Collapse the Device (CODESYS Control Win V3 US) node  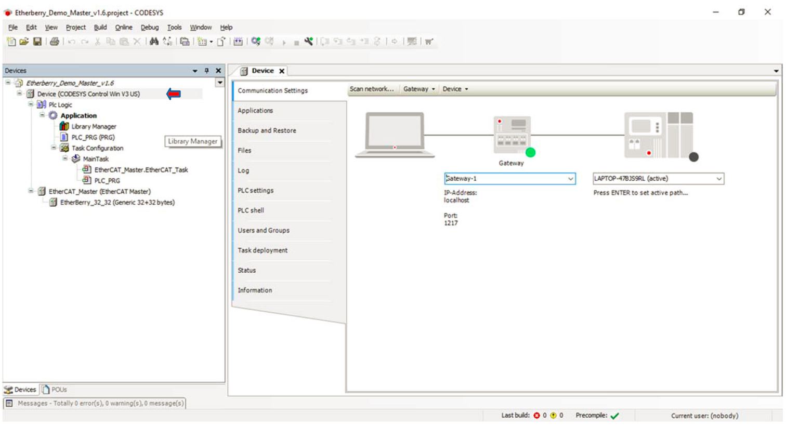pos(20,94)
